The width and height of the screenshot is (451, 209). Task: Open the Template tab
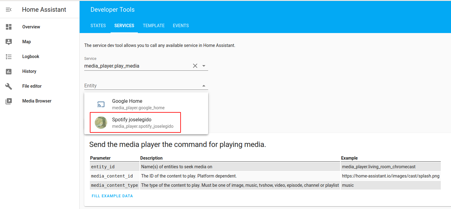point(154,26)
